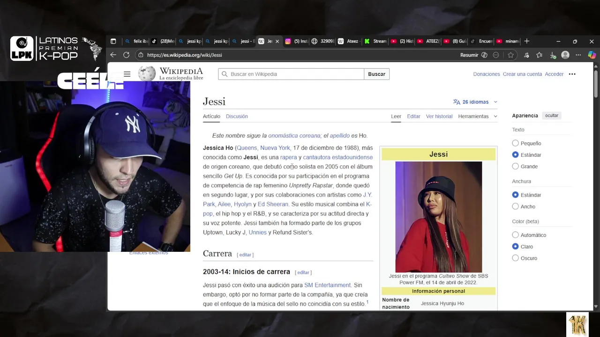The height and width of the screenshot is (337, 600).
Task: Open the Stream Kick tab
Action: tap(375, 41)
